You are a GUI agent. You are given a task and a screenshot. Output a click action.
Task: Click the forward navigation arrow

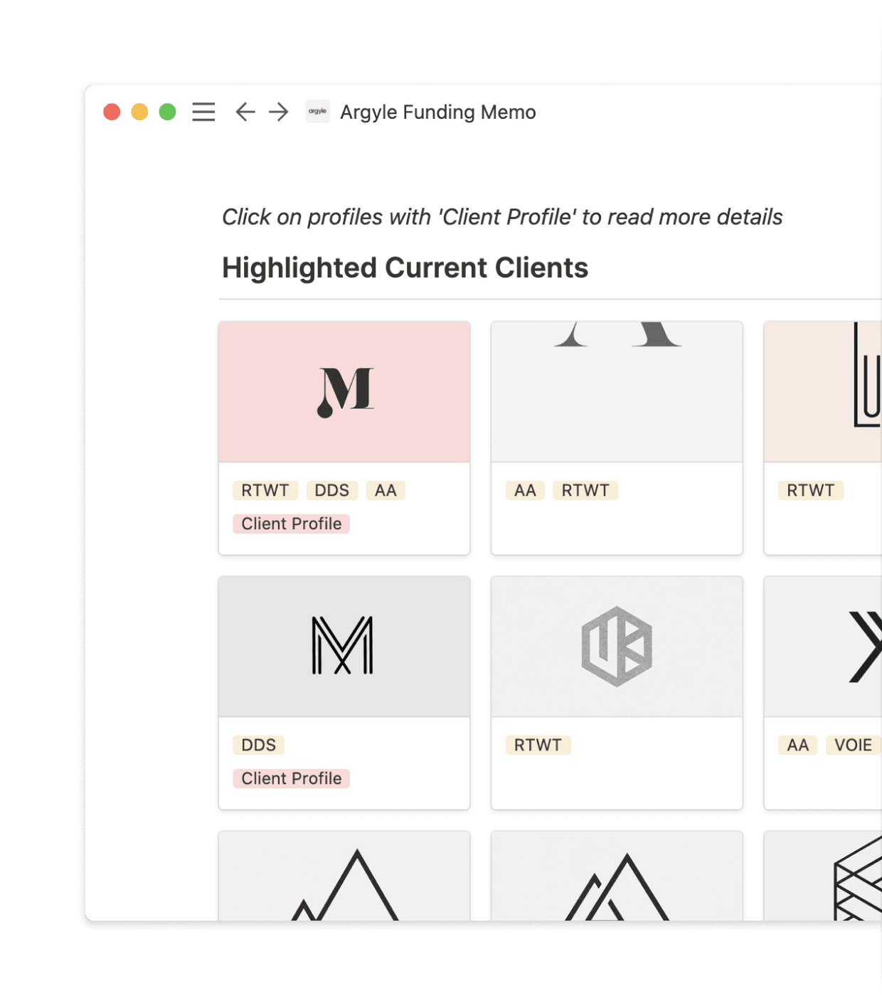click(277, 112)
